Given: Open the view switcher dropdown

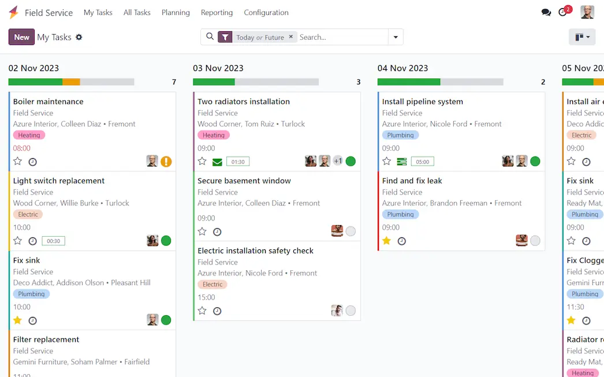Looking at the screenshot, I should click(x=582, y=37).
